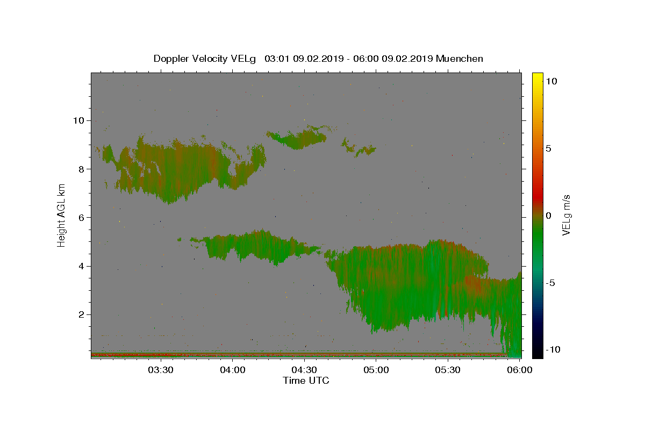Click the plot title 'Doppler Velocity VELg'
The image size is (645, 430).
point(205,59)
